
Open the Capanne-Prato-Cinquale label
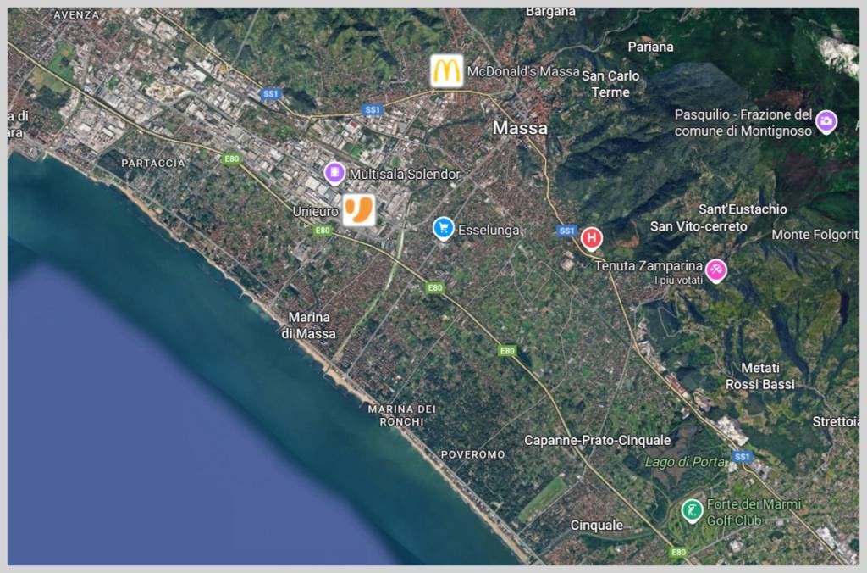tap(597, 440)
